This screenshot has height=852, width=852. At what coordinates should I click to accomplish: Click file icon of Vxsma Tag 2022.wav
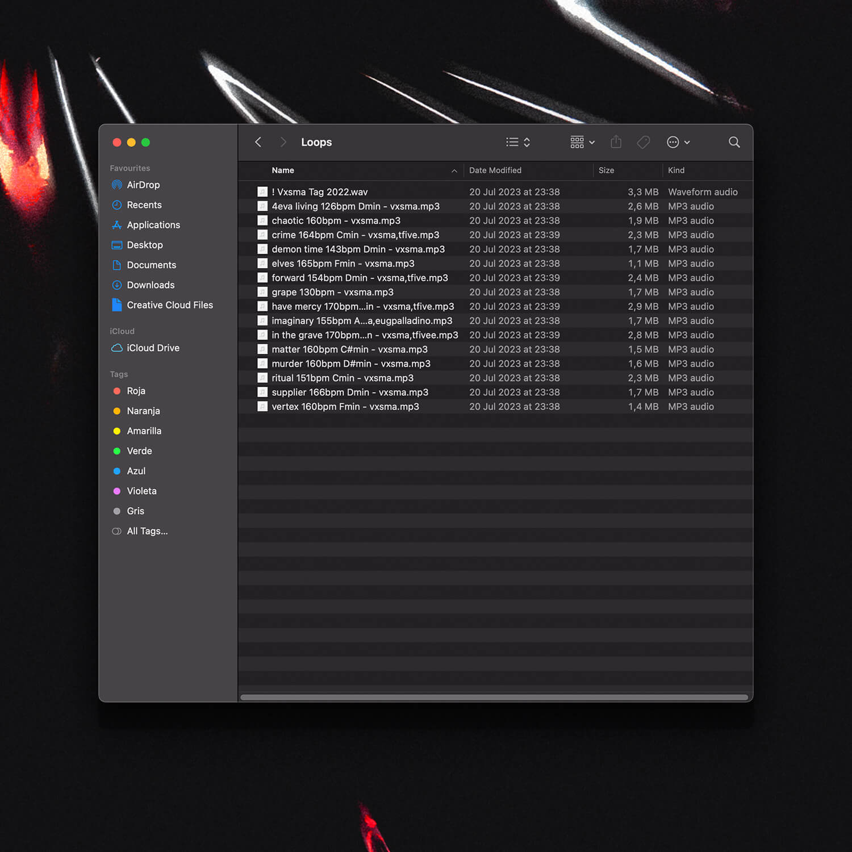click(262, 192)
